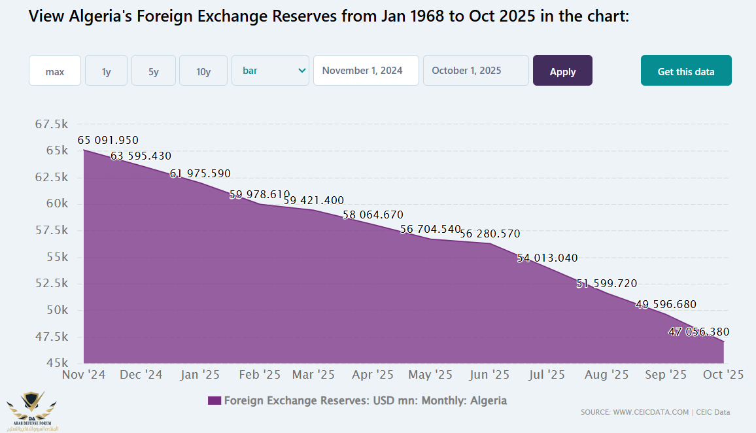Select the 54 013.040 data label
Image resolution: width=756 pixels, height=433 pixels.
tap(547, 258)
